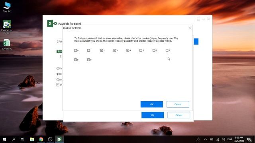
Task: Open the hamburger menu of PassFab window
Action: click(198, 19)
